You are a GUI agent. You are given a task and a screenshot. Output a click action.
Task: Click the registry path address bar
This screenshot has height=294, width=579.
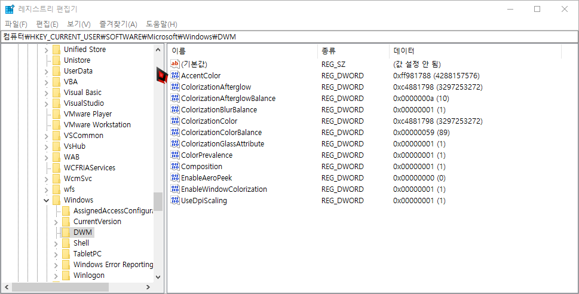click(289, 36)
